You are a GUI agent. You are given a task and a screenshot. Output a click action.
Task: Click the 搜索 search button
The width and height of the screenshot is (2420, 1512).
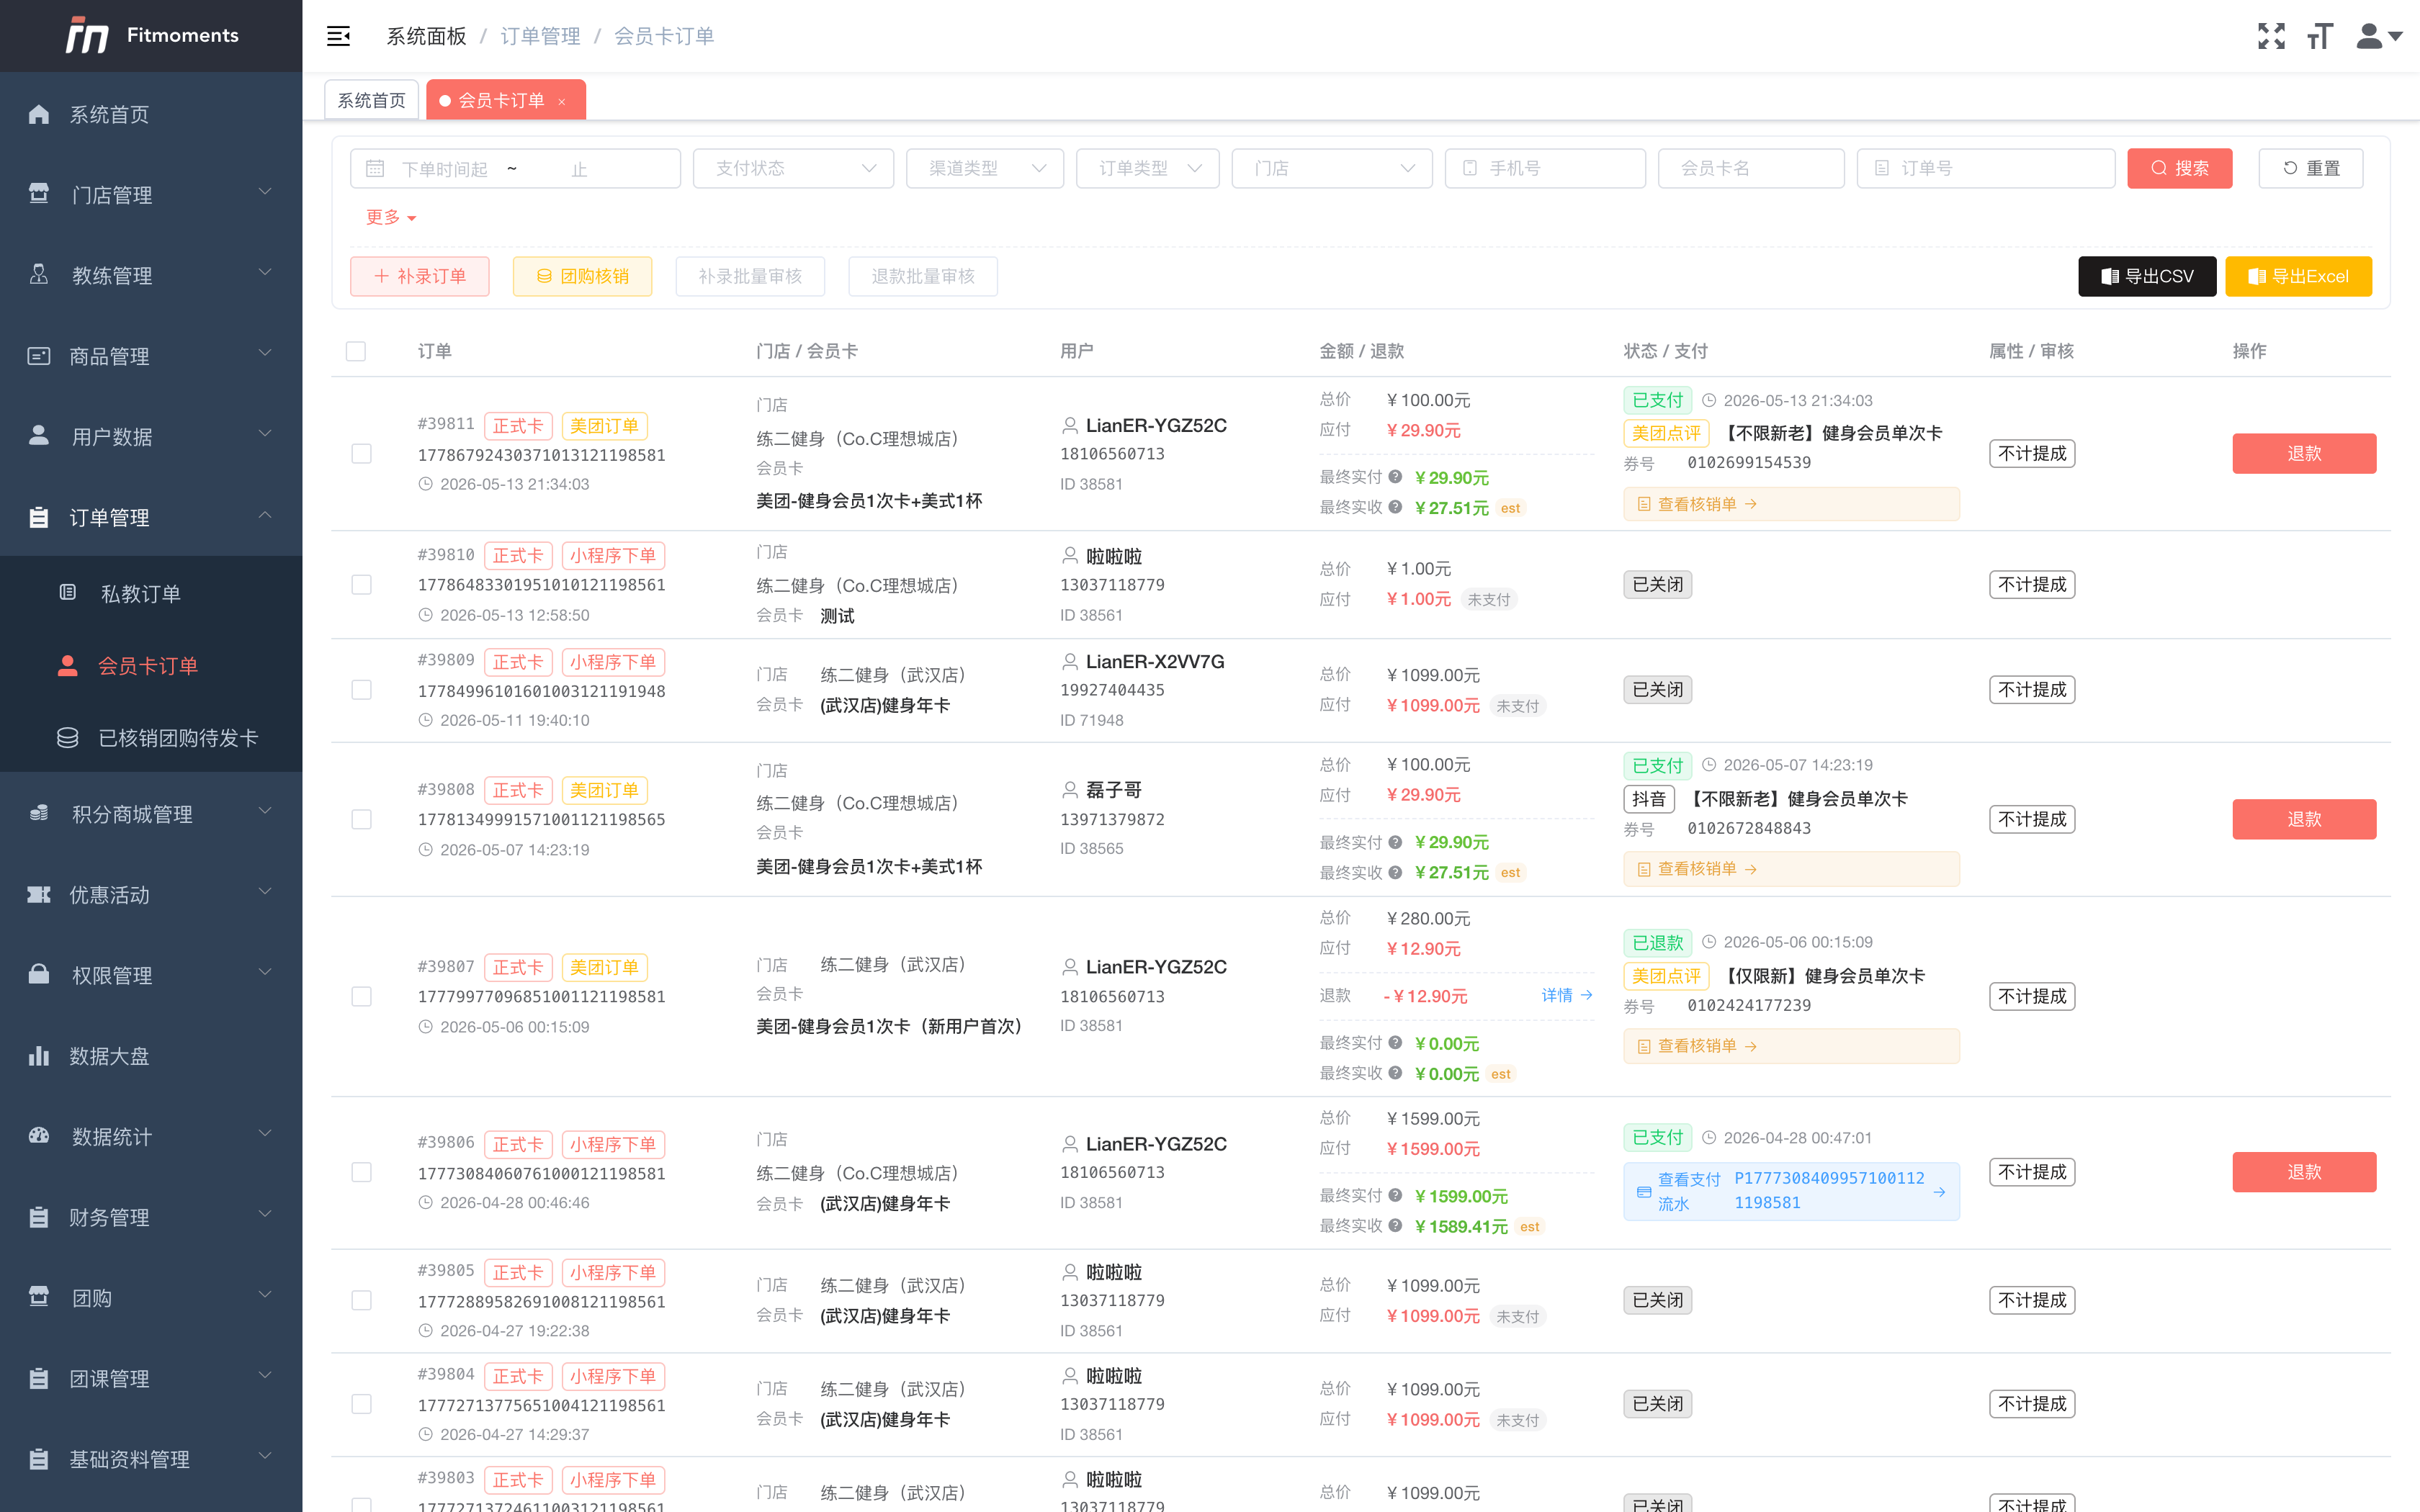(2179, 168)
